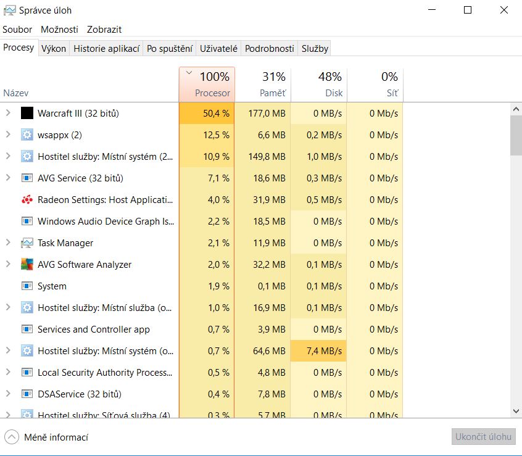The width and height of the screenshot is (522, 456).
Task: Click the 50,4 % CPU value
Action: tap(216, 114)
